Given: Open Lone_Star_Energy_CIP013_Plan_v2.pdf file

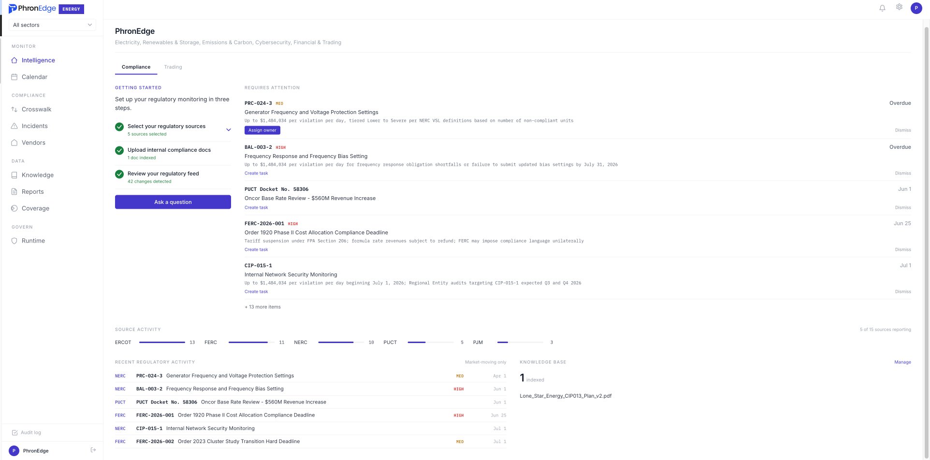Looking at the screenshot, I should click(566, 396).
